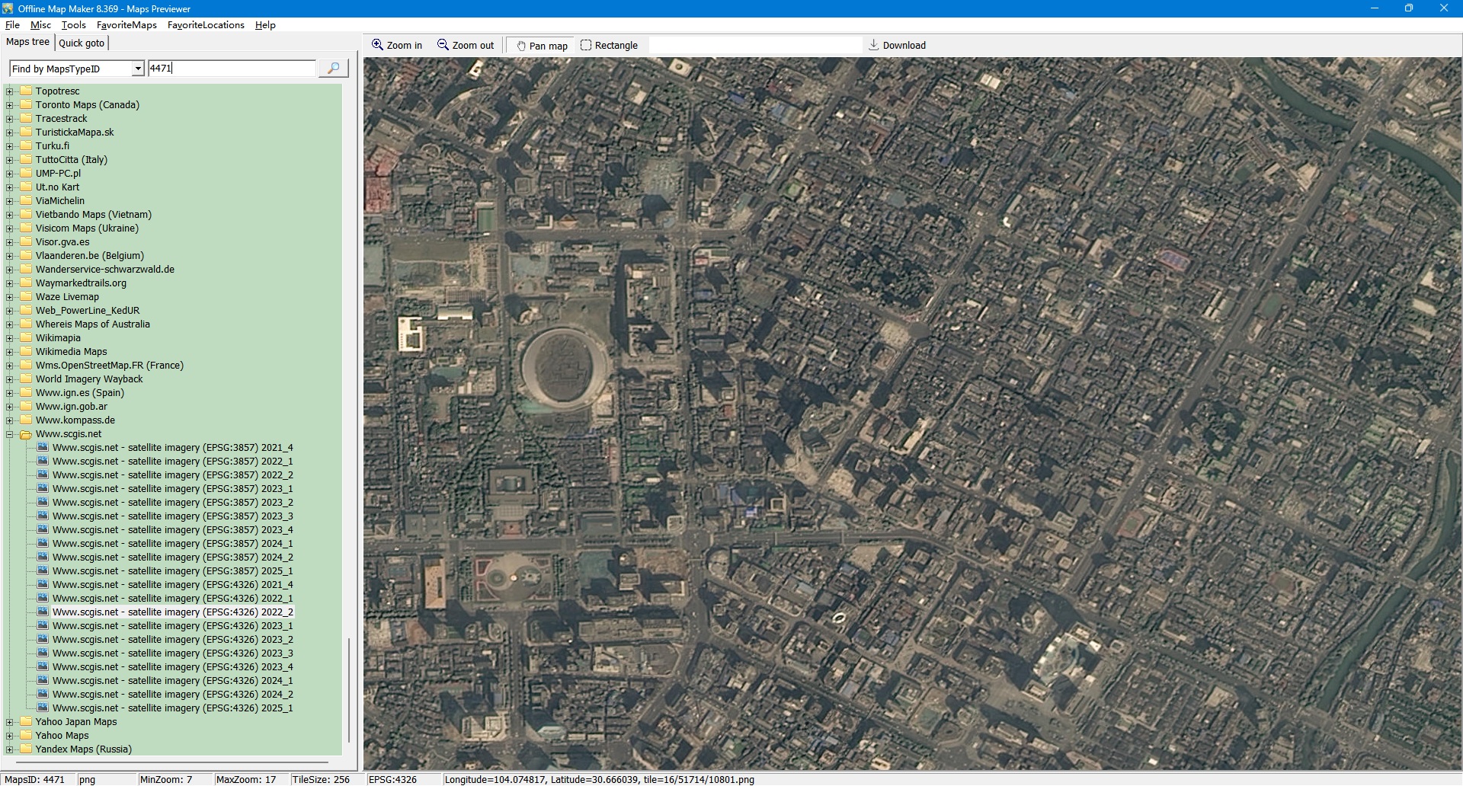
Task: Click the Www.scgis.net open folder icon
Action: 25,434
